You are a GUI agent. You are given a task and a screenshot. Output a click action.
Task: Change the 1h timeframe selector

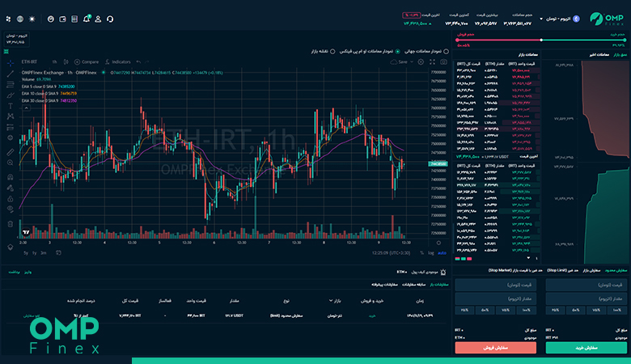click(x=54, y=62)
